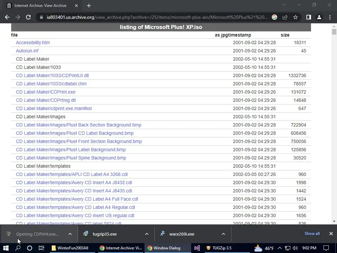The image size is (337, 253).
Task: Click CDPrtreg.dll link
Action: [x=46, y=100]
